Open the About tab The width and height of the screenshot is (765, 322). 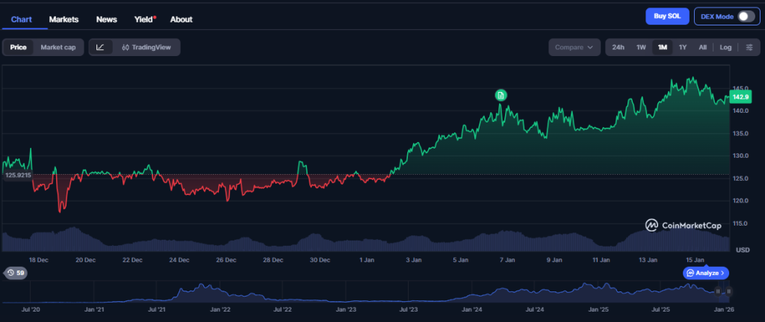[181, 19]
